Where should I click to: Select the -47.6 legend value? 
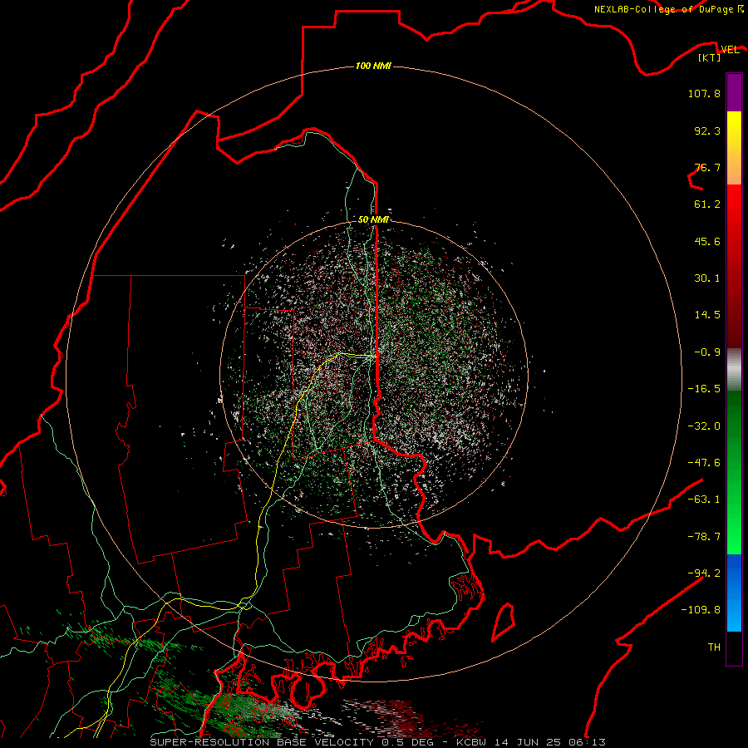pyautogui.click(x=704, y=463)
